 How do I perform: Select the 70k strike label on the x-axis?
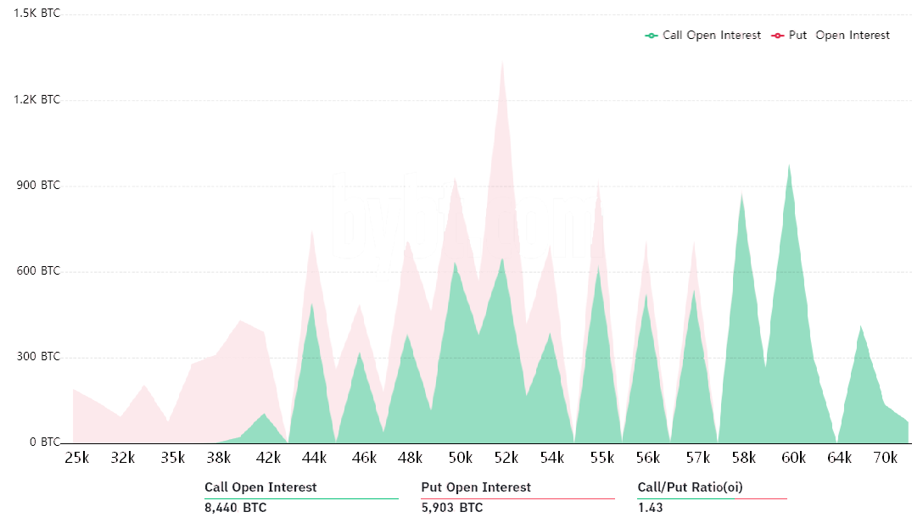click(886, 458)
